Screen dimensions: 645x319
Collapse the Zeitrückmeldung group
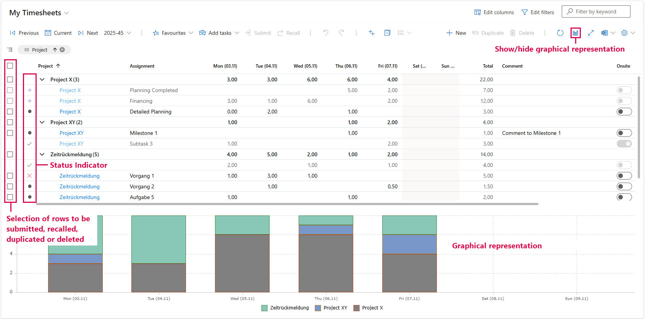(x=42, y=154)
